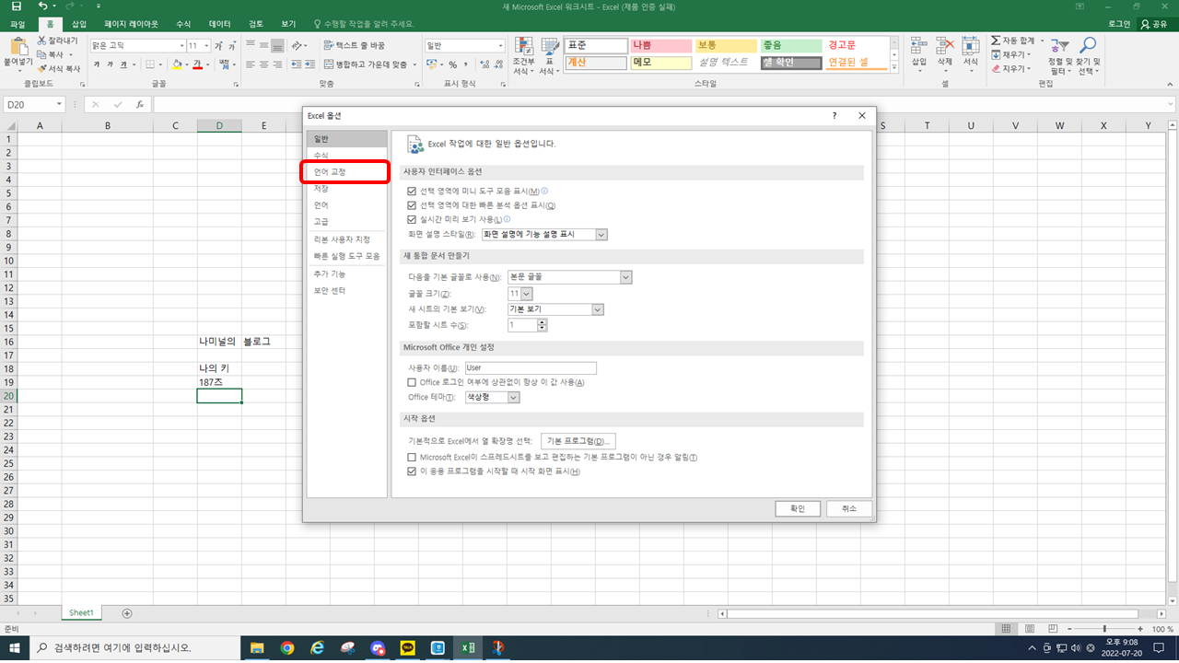Click AutoSum (자동 합계) sigma icon
This screenshot has height=663, width=1179.
996,41
